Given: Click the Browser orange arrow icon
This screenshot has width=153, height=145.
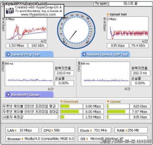Looking at the screenshot, I should click(23, 139).
